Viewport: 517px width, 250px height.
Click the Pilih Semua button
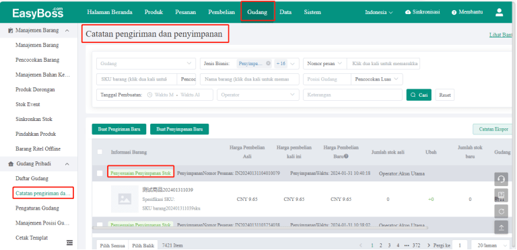(x=112, y=245)
